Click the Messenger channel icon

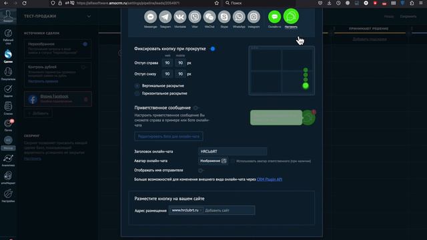150,17
